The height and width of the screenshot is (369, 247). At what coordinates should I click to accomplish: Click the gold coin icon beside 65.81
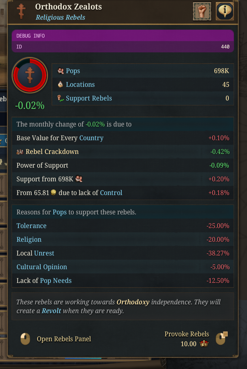[x=53, y=193]
